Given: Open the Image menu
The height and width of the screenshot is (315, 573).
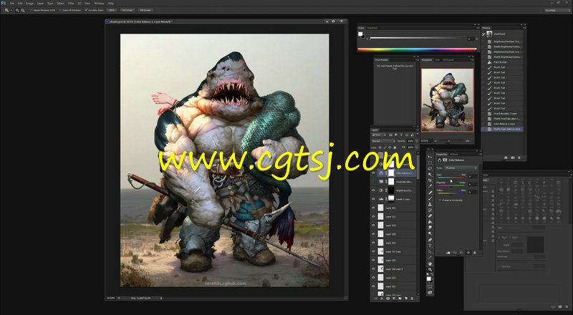Looking at the screenshot, I should point(29,4).
